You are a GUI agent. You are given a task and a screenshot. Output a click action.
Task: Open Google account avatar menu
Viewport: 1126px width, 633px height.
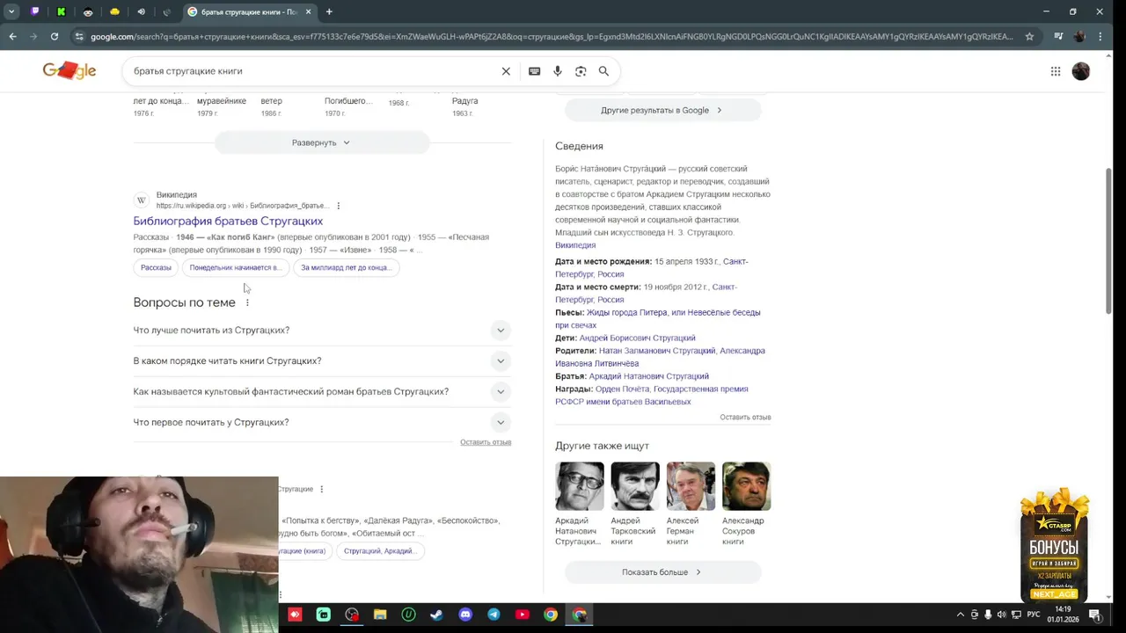pyautogui.click(x=1081, y=71)
